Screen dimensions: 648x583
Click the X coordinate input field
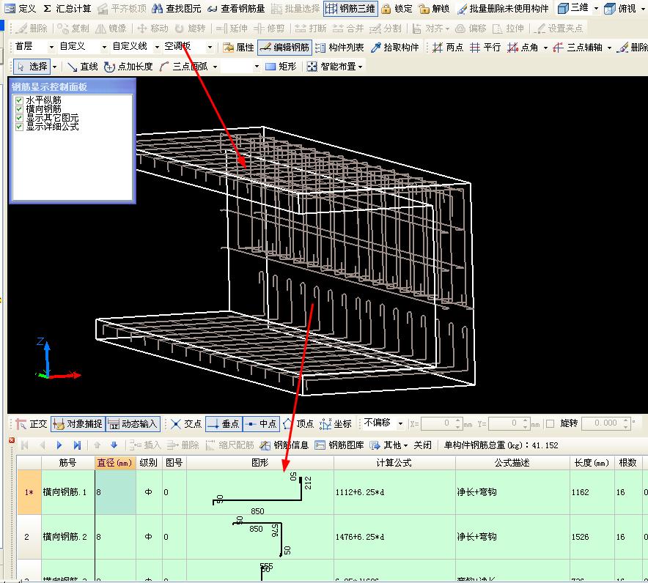pos(438,423)
